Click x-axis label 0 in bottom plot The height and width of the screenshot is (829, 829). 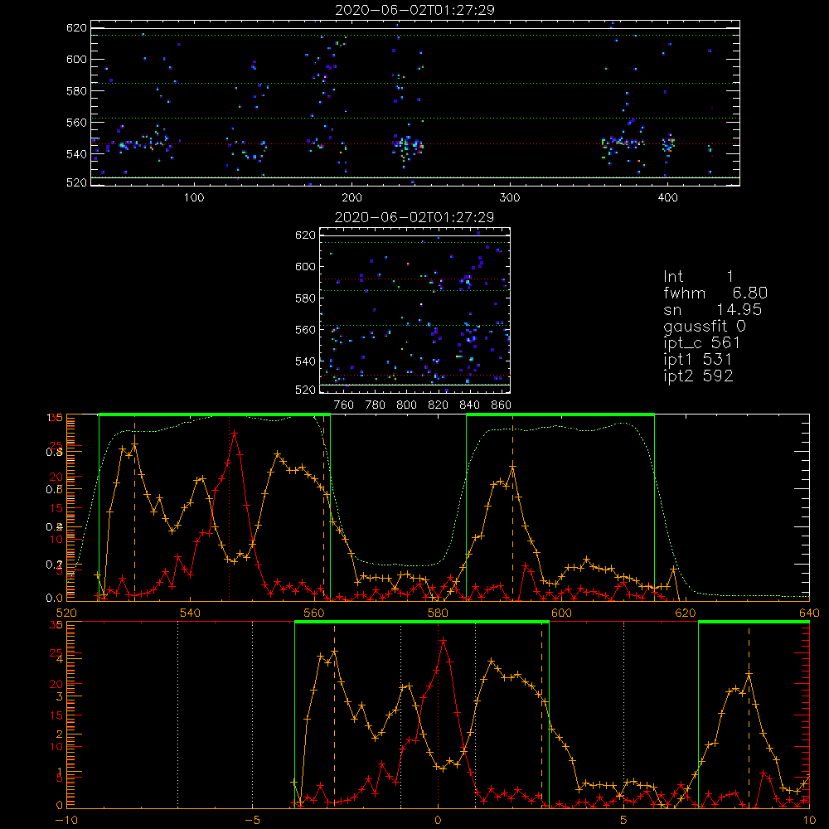[438, 820]
